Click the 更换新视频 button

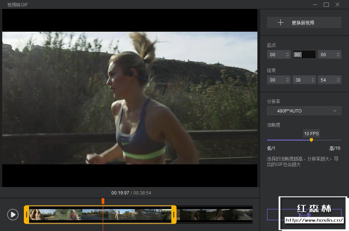[x=304, y=22]
